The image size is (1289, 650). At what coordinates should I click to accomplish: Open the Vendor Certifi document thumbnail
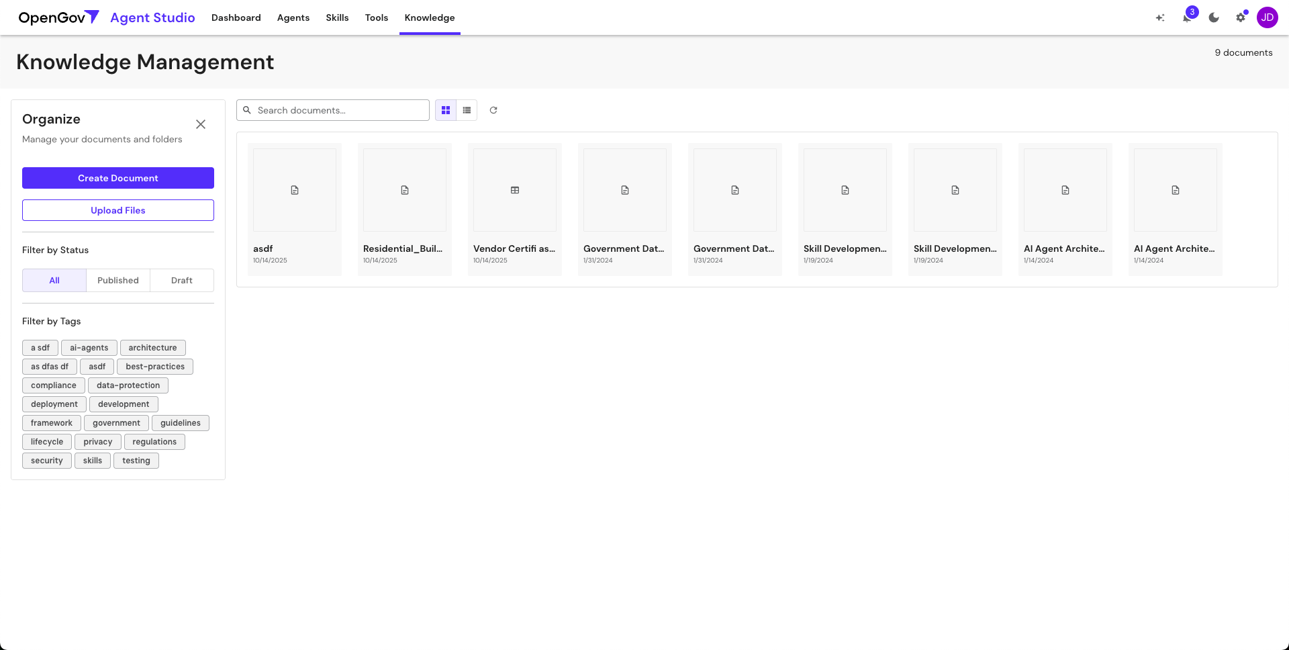coord(514,190)
